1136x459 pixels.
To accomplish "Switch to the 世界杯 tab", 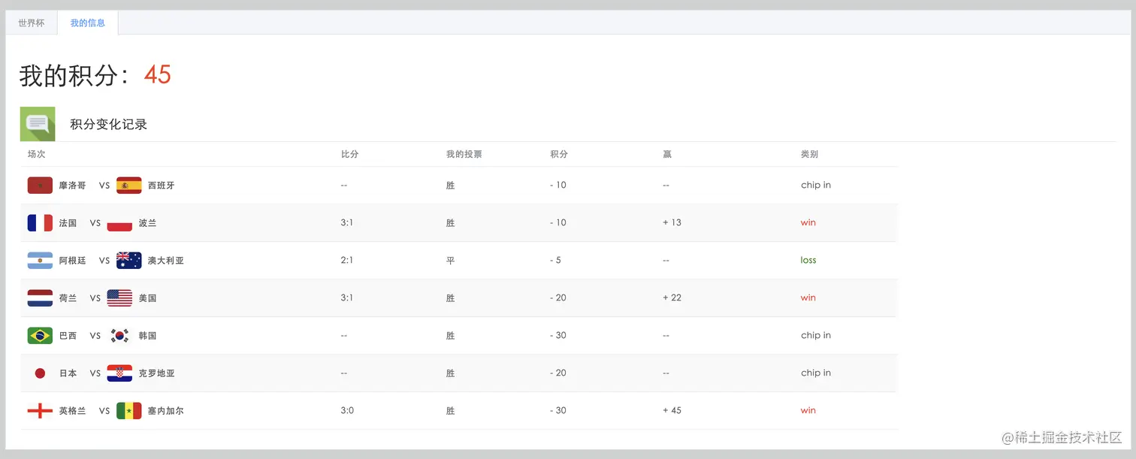I will pos(31,23).
